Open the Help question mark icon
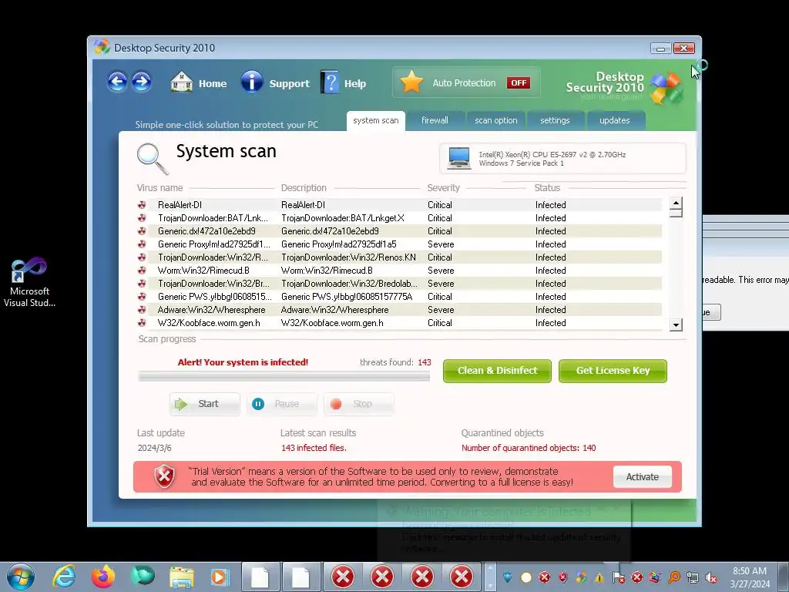Screen dimensions: 789x592 330,82
